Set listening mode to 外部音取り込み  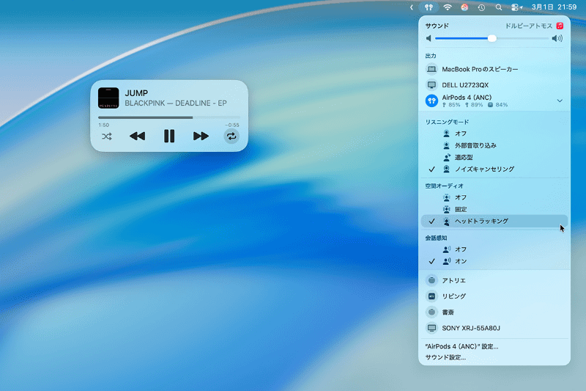click(x=494, y=145)
